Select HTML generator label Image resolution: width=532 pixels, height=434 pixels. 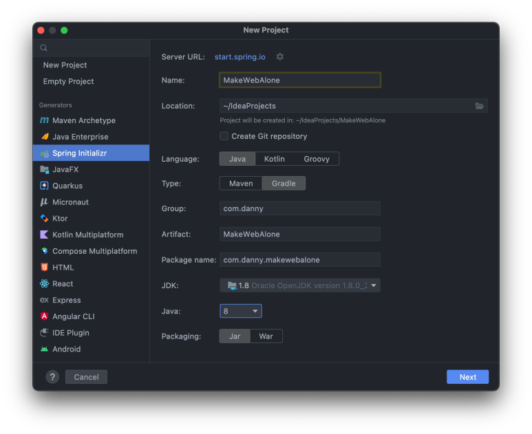pos(63,268)
